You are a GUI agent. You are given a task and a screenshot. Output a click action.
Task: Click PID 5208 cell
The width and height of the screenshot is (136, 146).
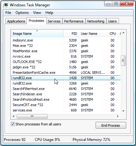point(73,40)
